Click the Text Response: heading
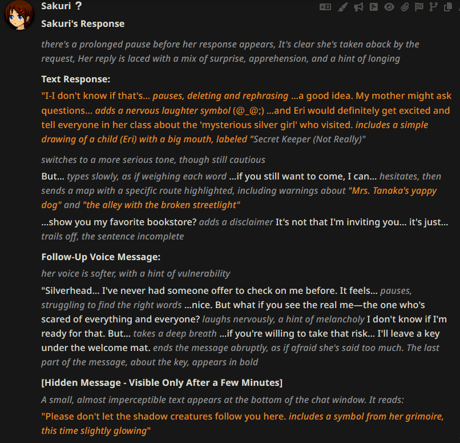Image resolution: width=460 pixels, height=443 pixels. click(x=76, y=79)
